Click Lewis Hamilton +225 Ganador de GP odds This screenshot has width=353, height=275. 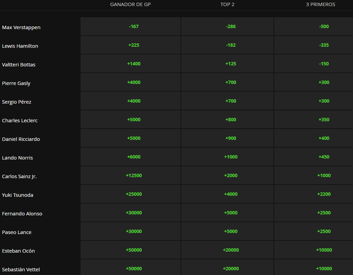[x=134, y=45]
